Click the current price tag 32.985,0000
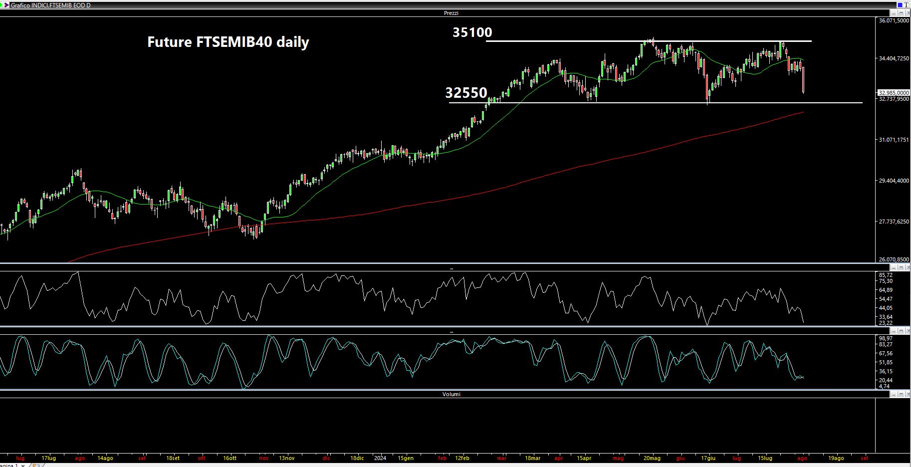911x467 pixels. [x=894, y=93]
